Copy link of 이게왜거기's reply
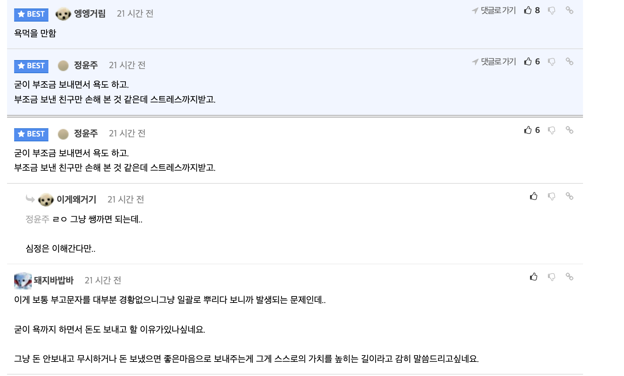 point(569,196)
